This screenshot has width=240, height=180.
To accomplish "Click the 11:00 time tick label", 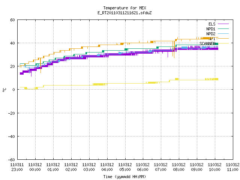I will [x=232, y=170].
